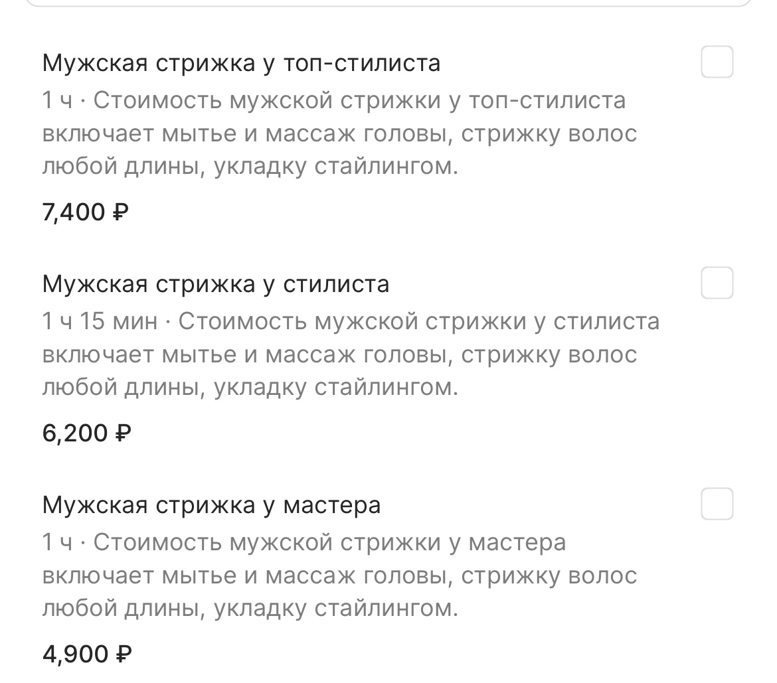Click the 4,900 price amount
Viewport: 777px width, 683px height.
point(75,654)
